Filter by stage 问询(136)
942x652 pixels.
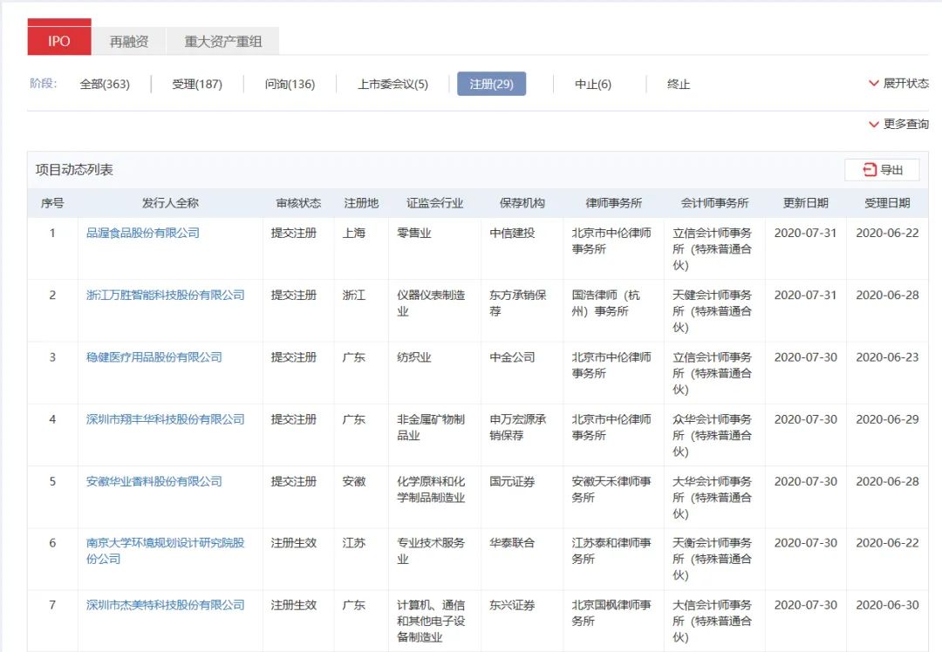[x=290, y=85]
